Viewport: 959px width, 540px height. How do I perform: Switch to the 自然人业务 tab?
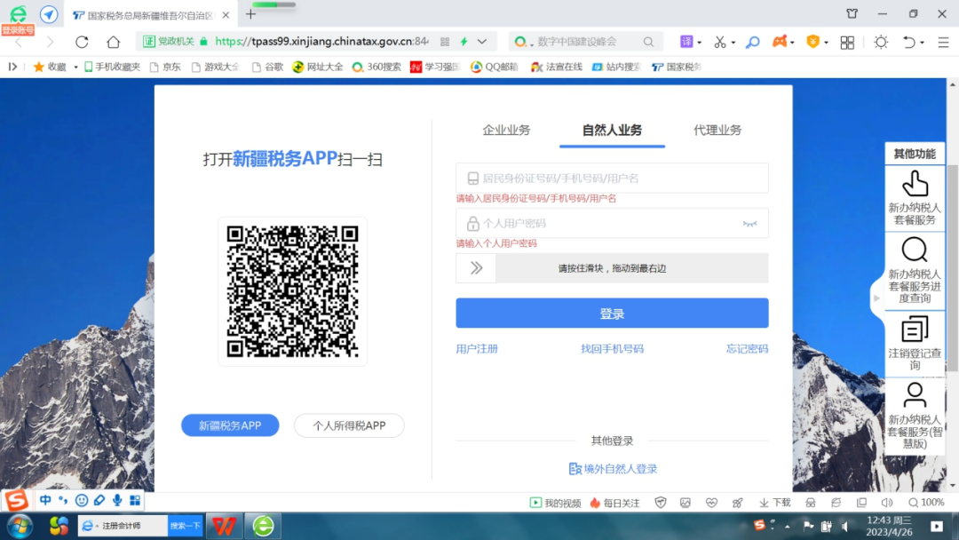coord(612,131)
